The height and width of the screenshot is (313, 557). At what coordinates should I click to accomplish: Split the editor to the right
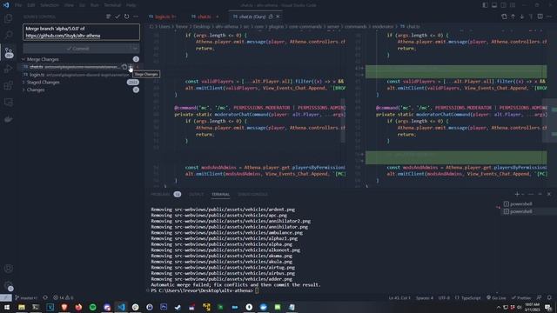click(540, 17)
